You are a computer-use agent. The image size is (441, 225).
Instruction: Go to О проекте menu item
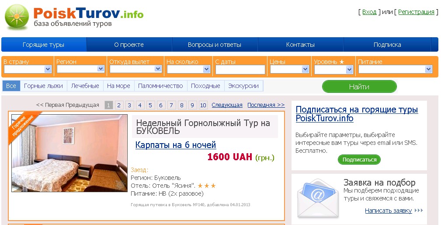click(129, 45)
